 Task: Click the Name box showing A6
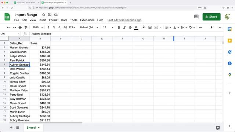[10, 34]
